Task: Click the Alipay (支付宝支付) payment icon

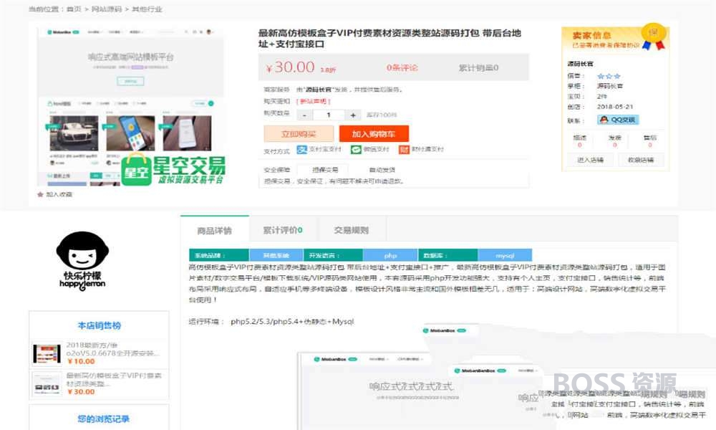Action: 302,150
